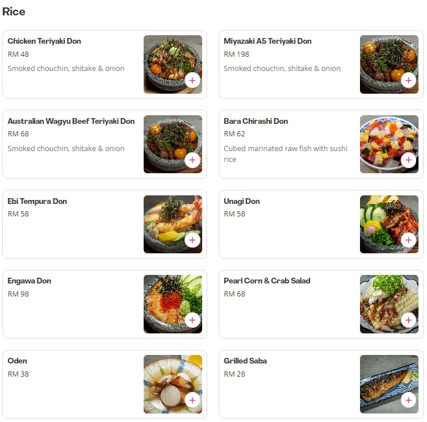Screen dimensions: 427x422
Task: Click the Rice section heading
Action: tap(14, 11)
